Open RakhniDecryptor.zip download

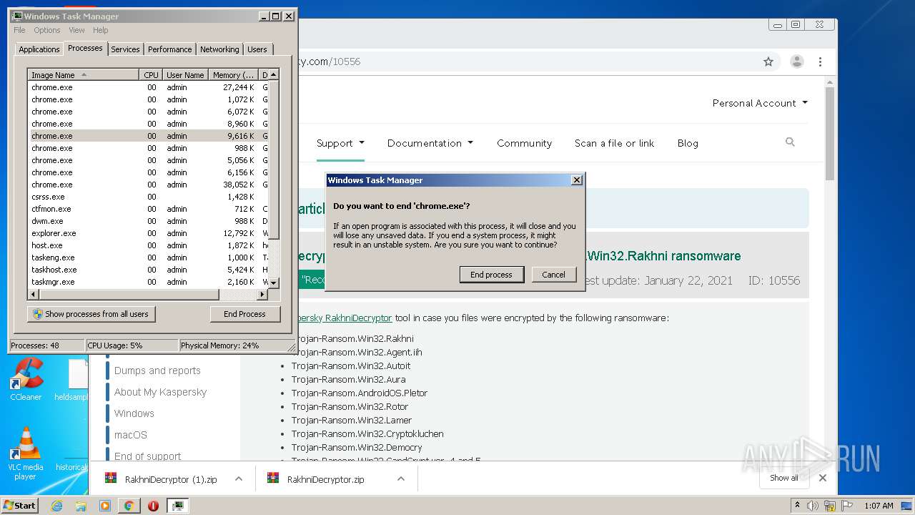coord(317,479)
